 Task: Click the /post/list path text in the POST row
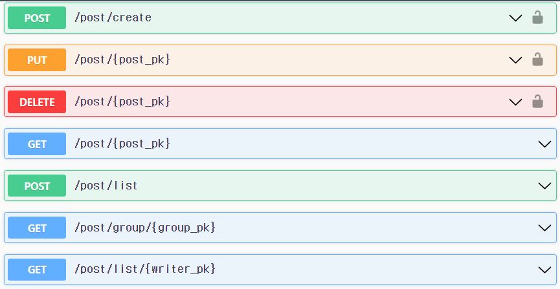(x=106, y=186)
